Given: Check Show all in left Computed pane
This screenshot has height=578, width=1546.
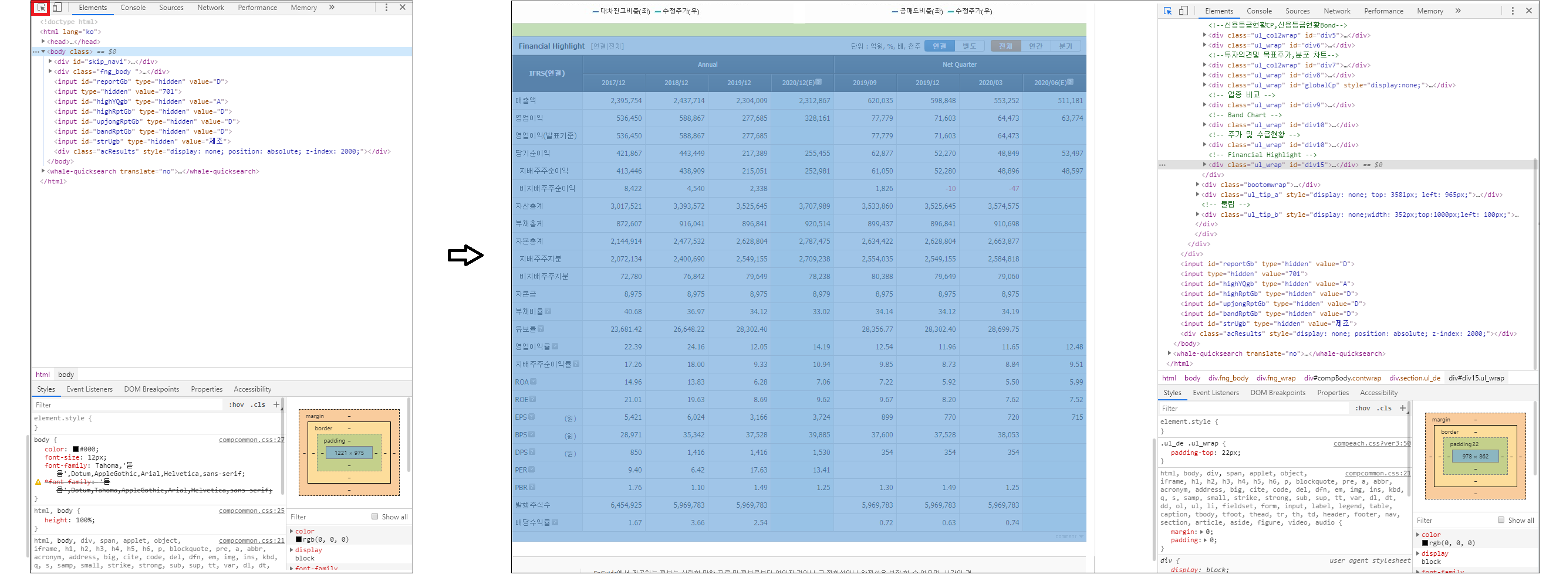Looking at the screenshot, I should pyautogui.click(x=374, y=516).
